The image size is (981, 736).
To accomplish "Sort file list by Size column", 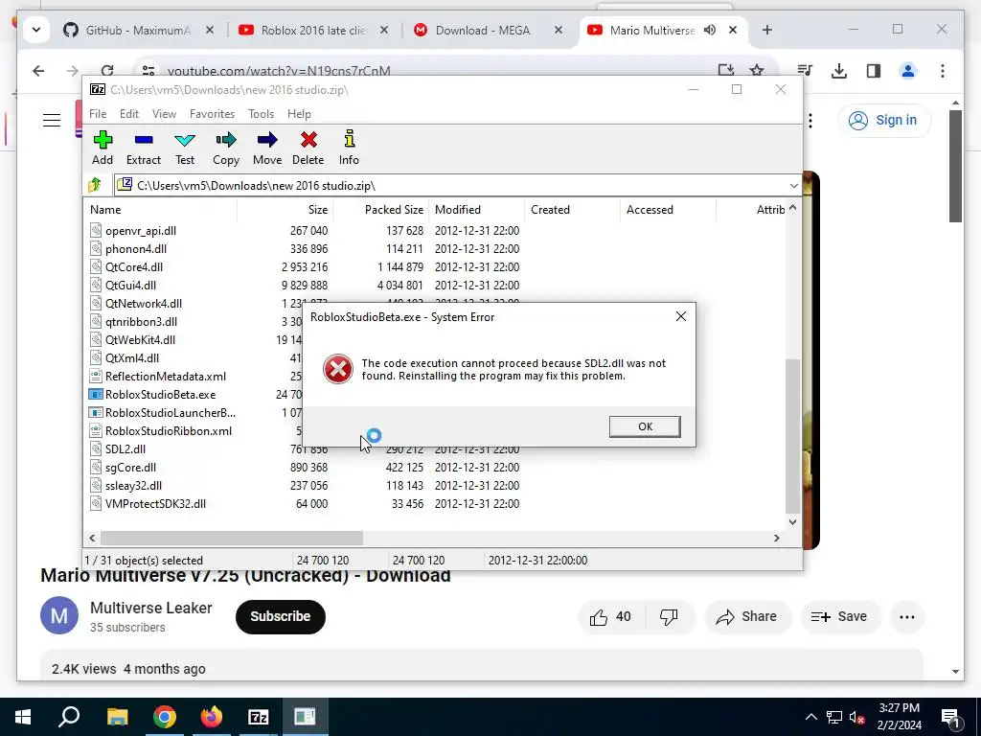I will [285, 210].
